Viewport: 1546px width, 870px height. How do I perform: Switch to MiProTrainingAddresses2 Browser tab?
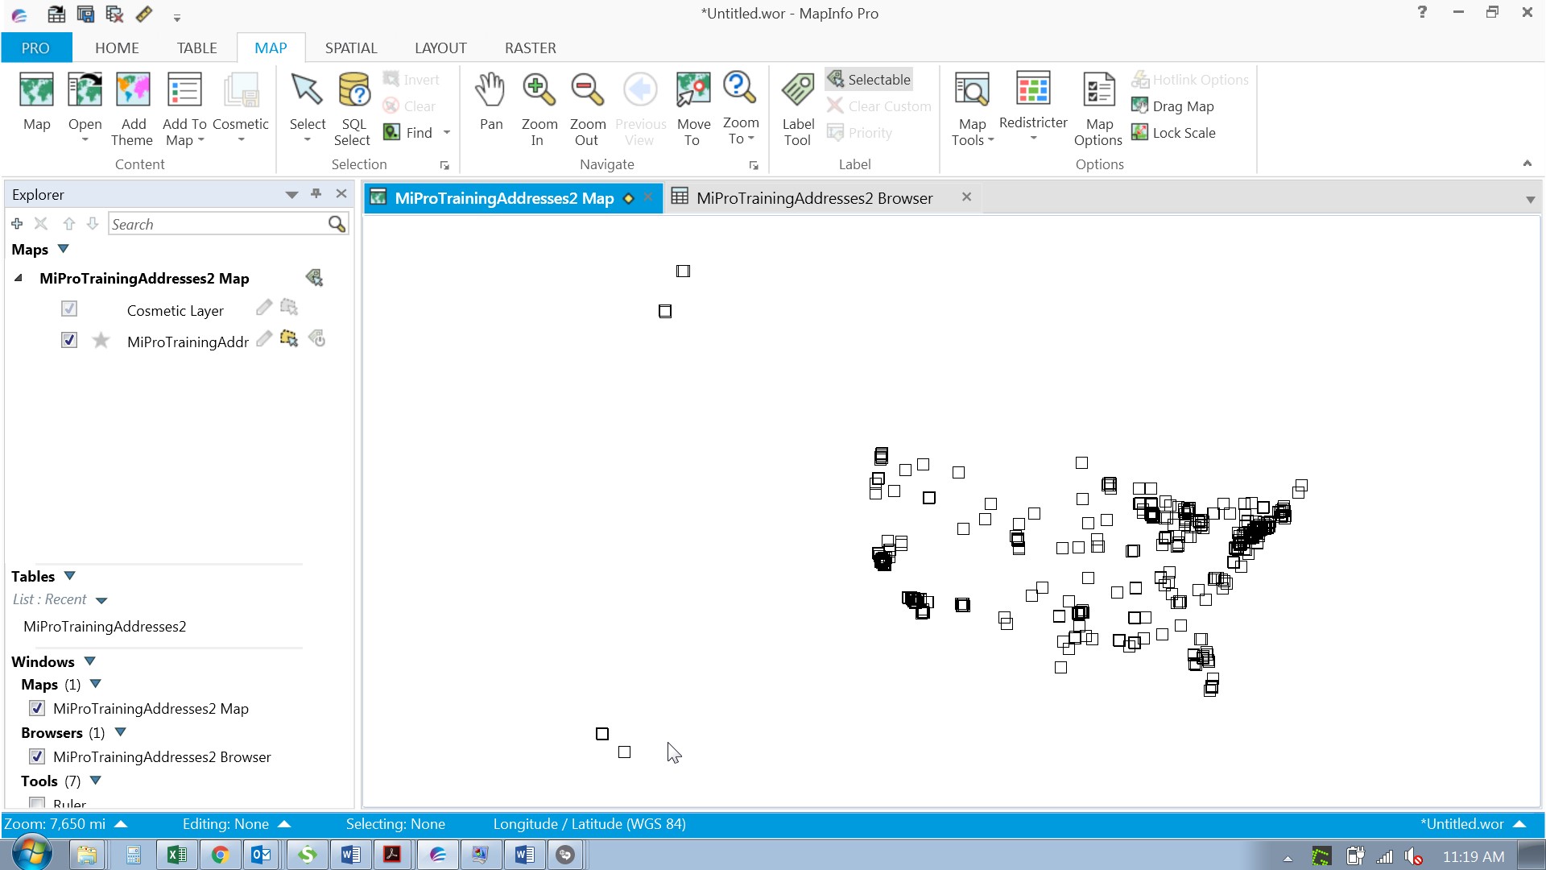coord(814,198)
